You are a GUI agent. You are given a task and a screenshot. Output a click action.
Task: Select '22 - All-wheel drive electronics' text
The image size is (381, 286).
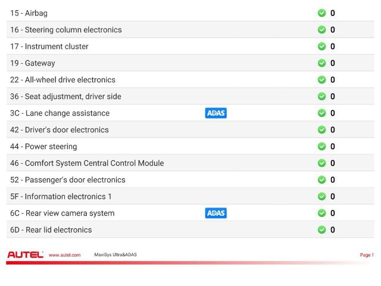click(x=63, y=79)
